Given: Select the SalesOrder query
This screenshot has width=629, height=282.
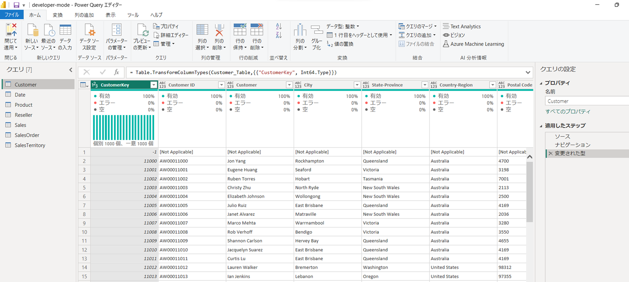Looking at the screenshot, I should click(38, 135).
